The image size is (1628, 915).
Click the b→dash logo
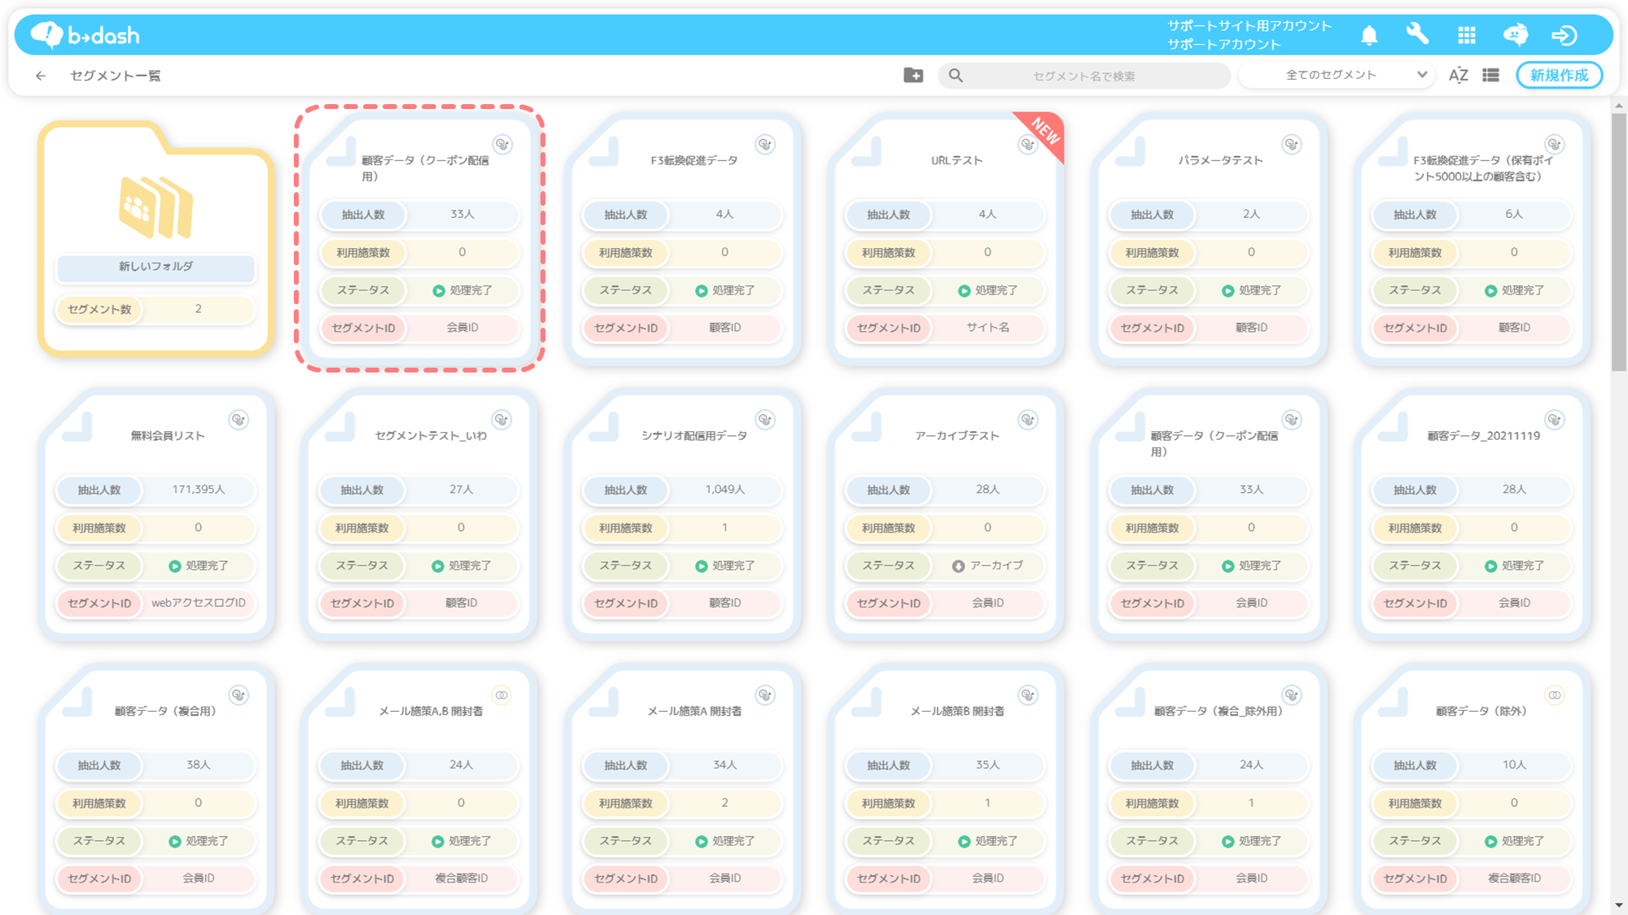click(x=85, y=35)
